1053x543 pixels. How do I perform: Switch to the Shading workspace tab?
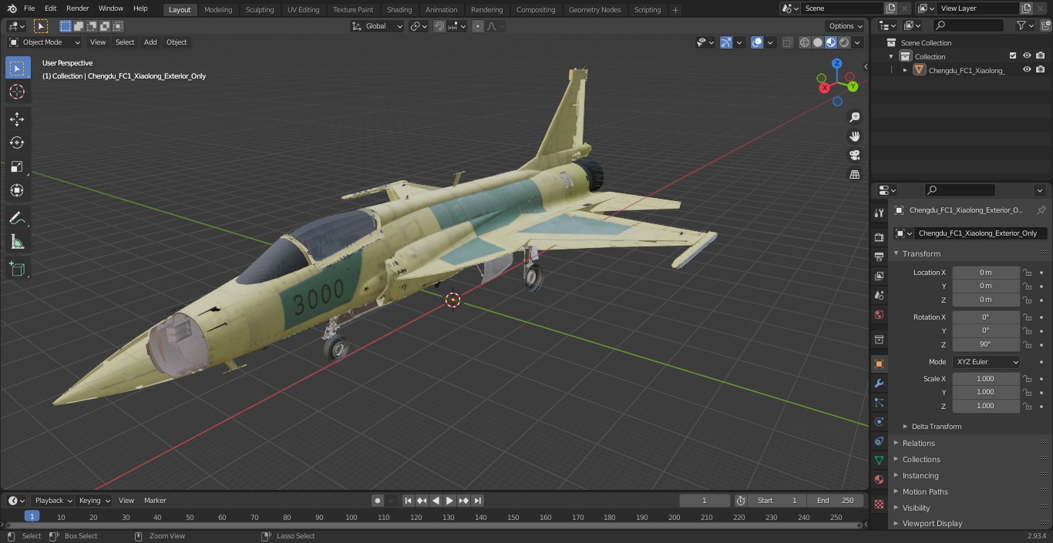coord(399,9)
